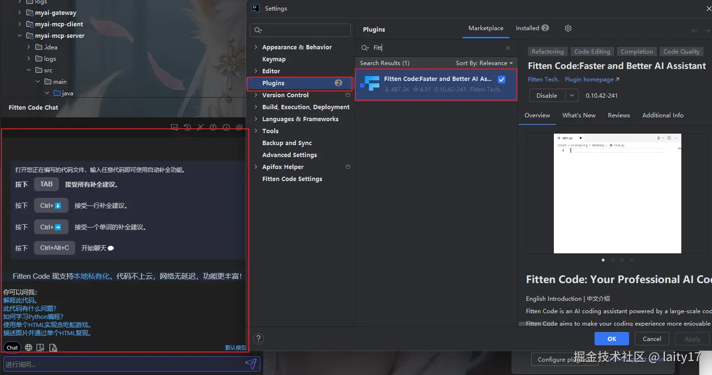Click the java folder icon
The image size is (712, 375).
(57, 93)
